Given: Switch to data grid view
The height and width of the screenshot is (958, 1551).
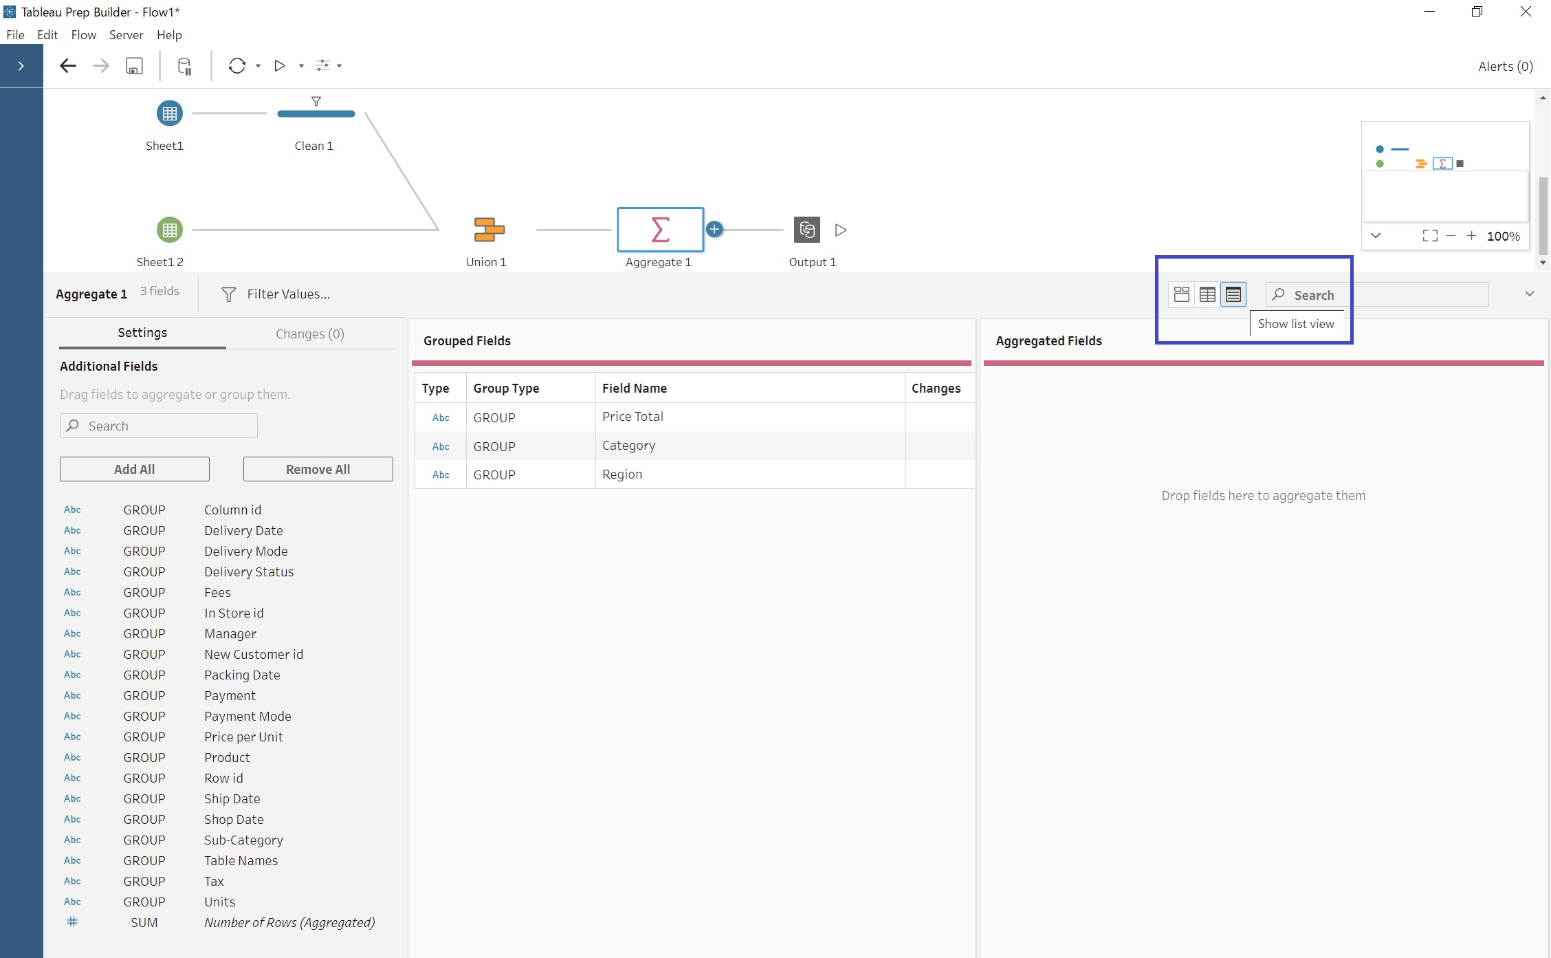Looking at the screenshot, I should (1207, 294).
